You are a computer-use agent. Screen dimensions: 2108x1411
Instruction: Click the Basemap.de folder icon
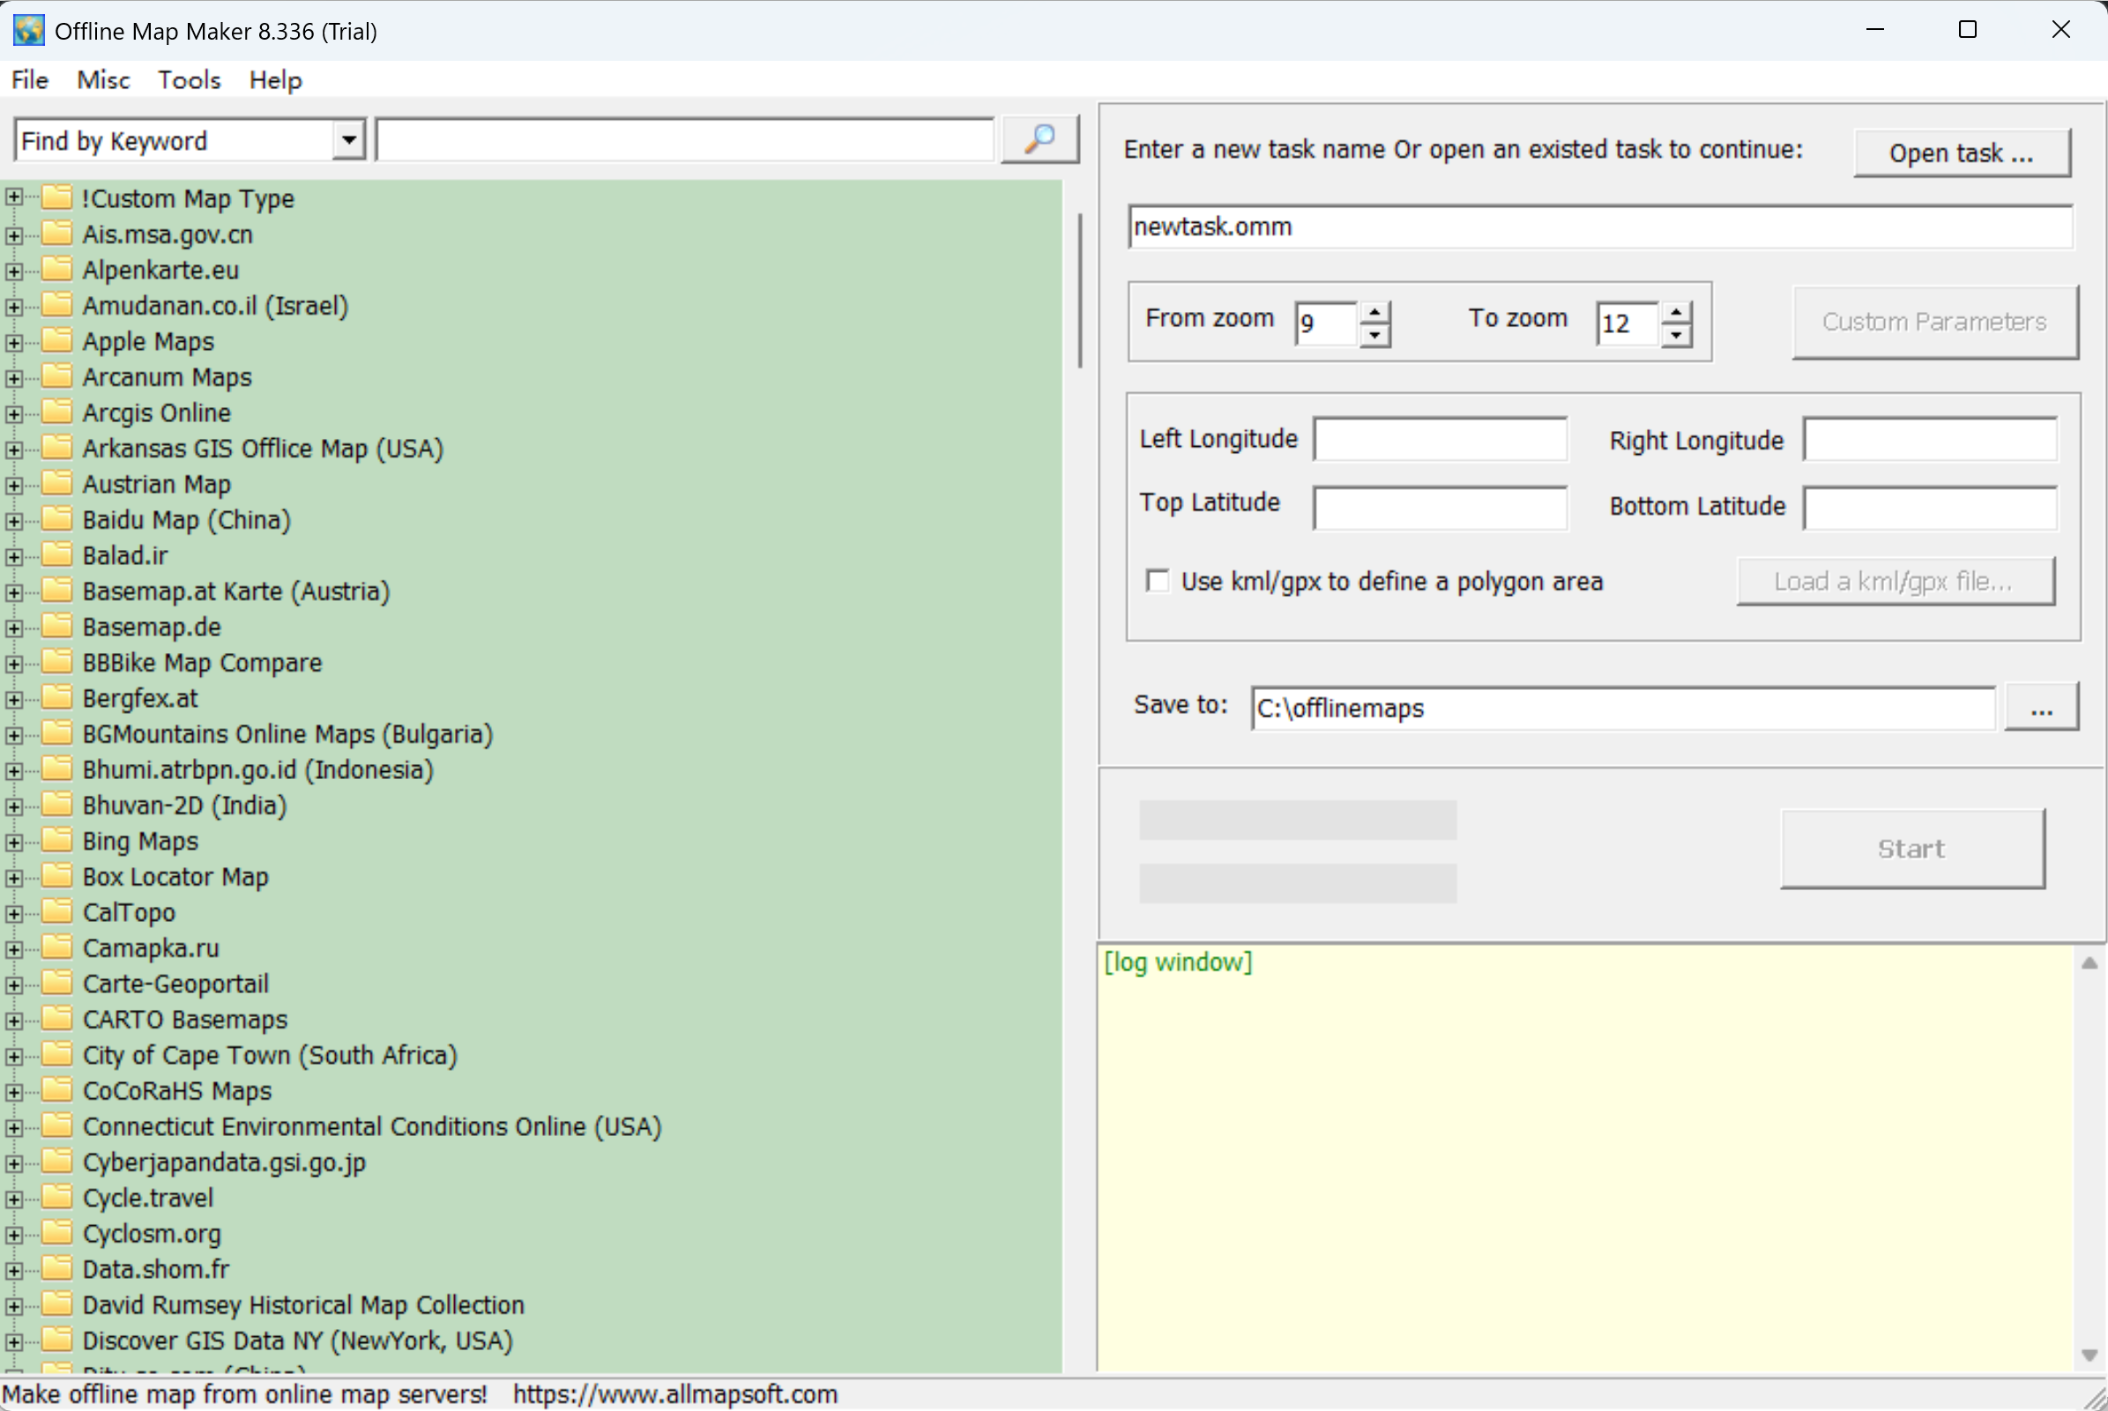(56, 626)
